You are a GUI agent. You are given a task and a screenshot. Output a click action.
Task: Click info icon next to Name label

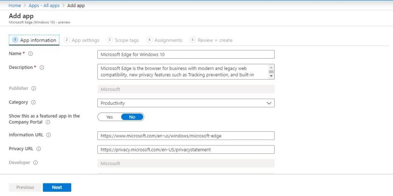[30, 54]
